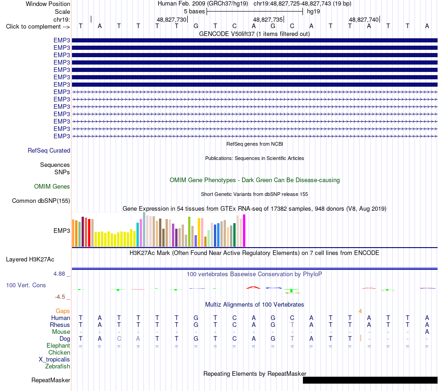Click the lone 'A' base in Mouse row

427,332
